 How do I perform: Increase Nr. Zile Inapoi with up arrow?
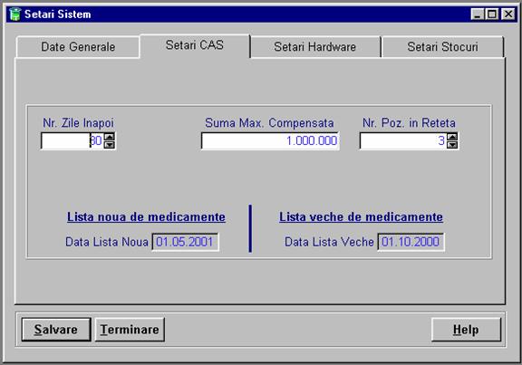[110, 137]
